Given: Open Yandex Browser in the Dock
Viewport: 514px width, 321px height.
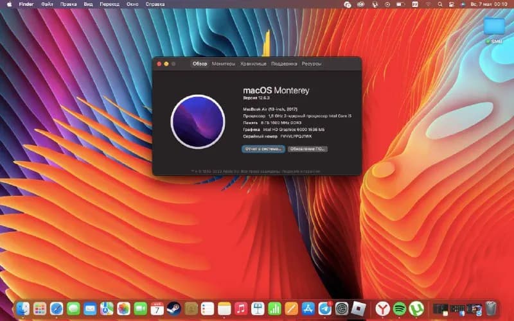Looking at the screenshot, I should [382, 309].
